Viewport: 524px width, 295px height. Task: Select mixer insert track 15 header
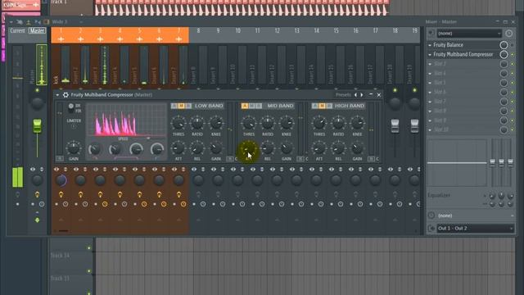[x=337, y=34]
